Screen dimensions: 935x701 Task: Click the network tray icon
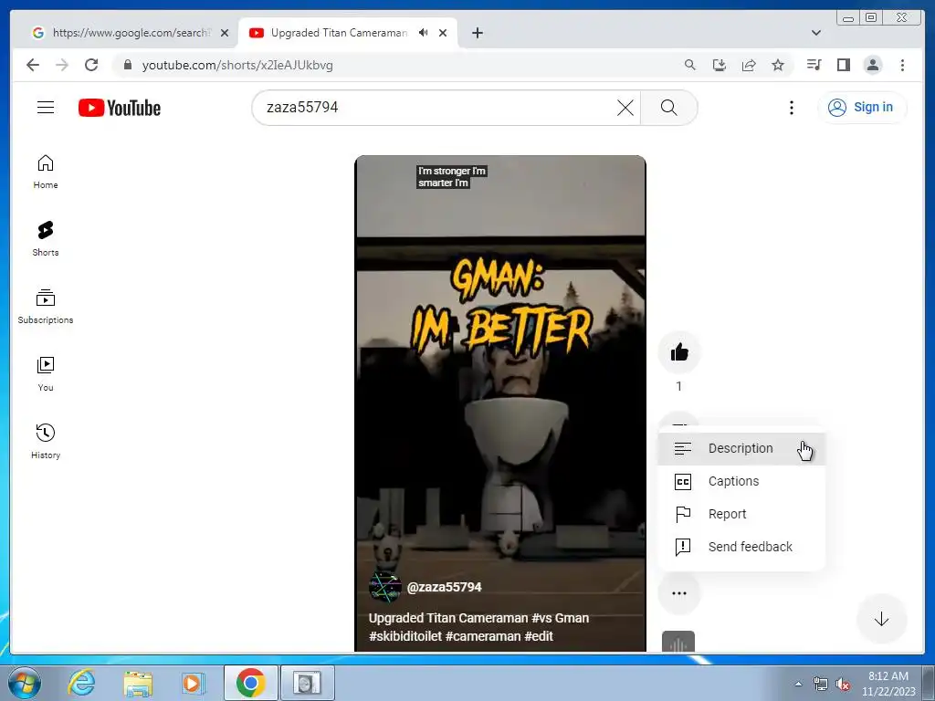click(821, 685)
